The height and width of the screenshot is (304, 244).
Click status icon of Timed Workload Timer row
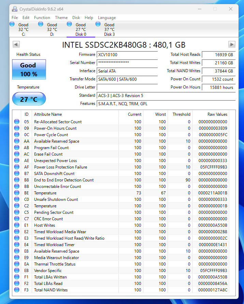click(x=17, y=244)
